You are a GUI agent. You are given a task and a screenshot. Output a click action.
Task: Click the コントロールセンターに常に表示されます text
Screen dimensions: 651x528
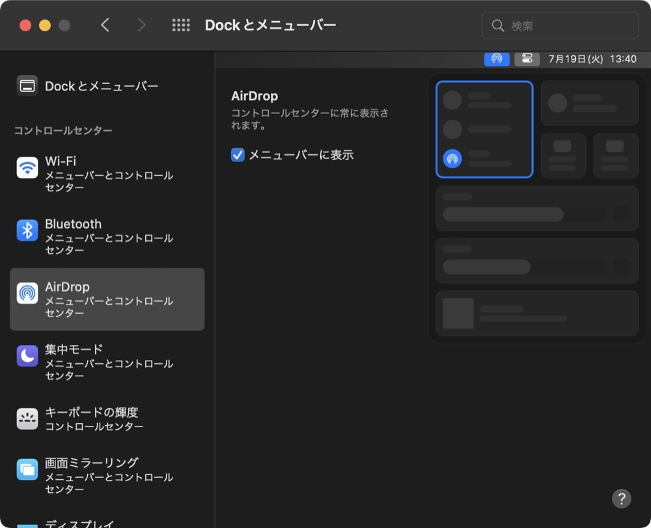click(310, 119)
